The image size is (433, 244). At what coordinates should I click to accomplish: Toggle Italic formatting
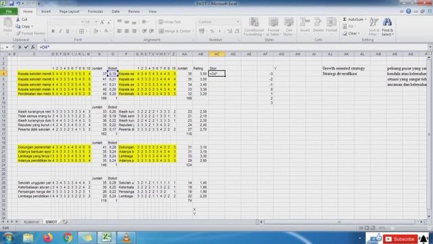point(60,31)
